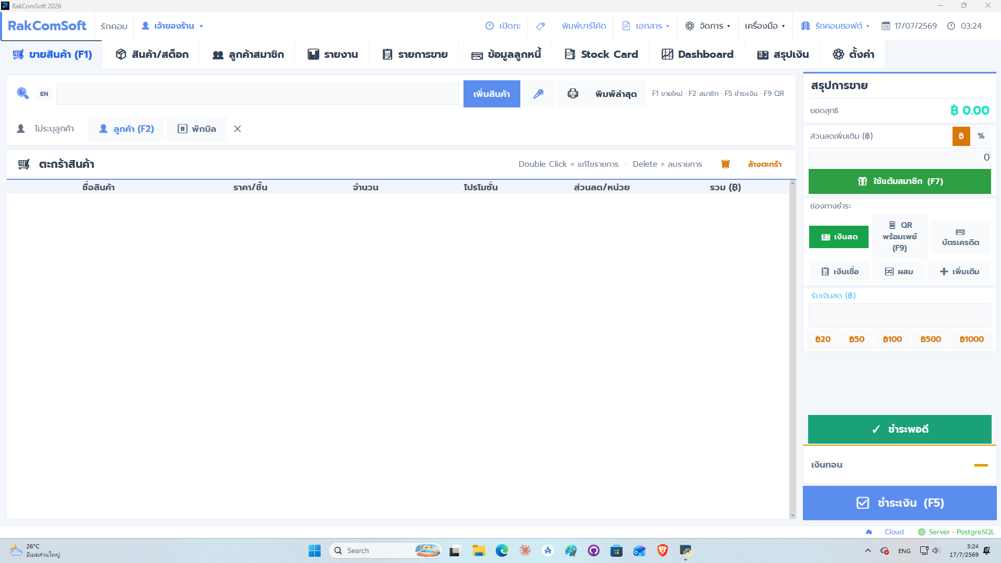This screenshot has width=1001, height=563.
Task: Open ตั้งค่า settings tab
Action: click(x=853, y=55)
